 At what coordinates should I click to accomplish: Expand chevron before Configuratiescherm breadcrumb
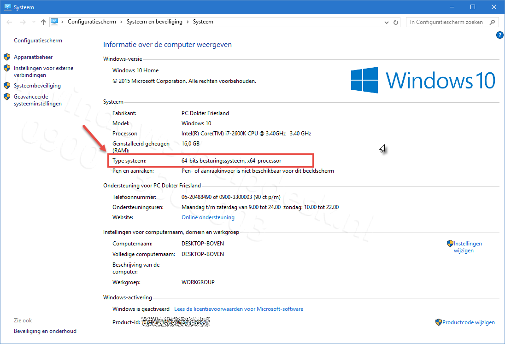(62, 22)
